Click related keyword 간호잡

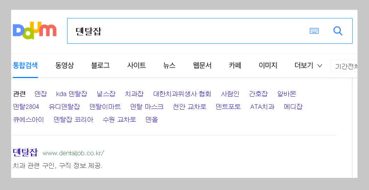tap(258, 94)
